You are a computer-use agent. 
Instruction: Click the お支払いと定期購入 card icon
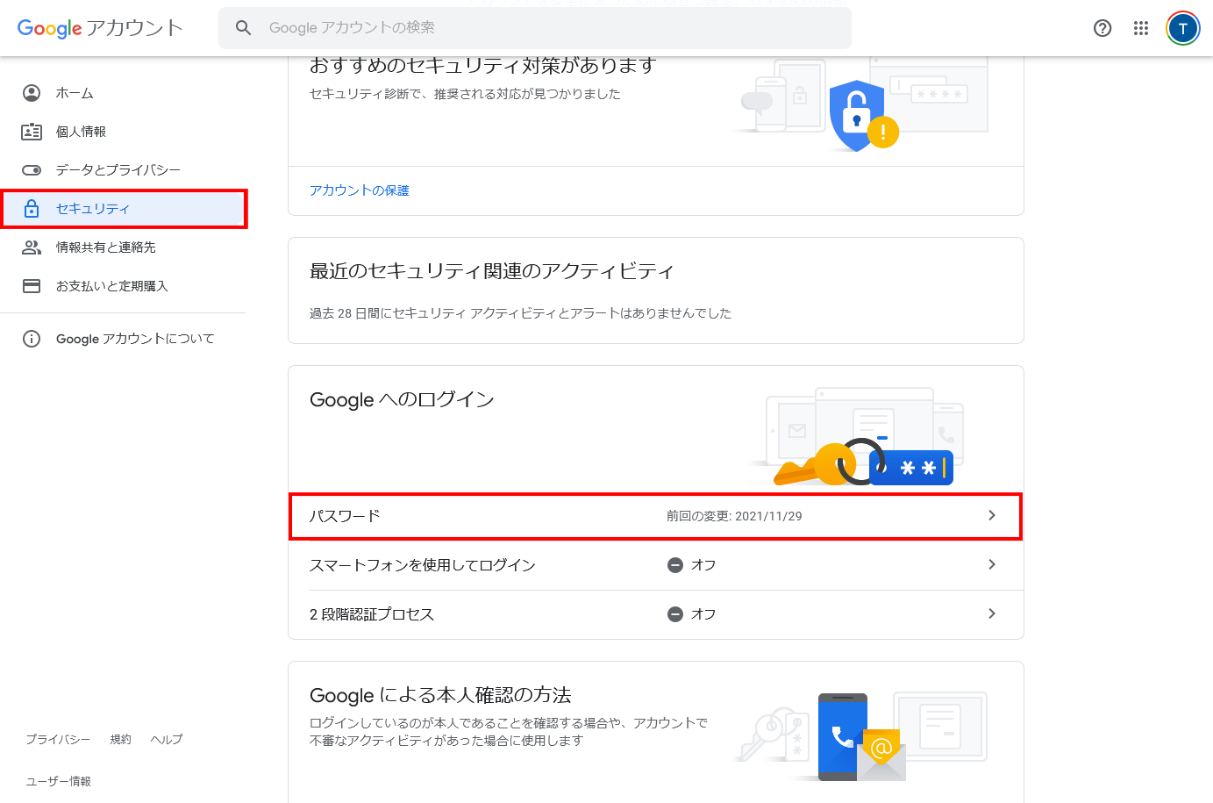[x=32, y=286]
